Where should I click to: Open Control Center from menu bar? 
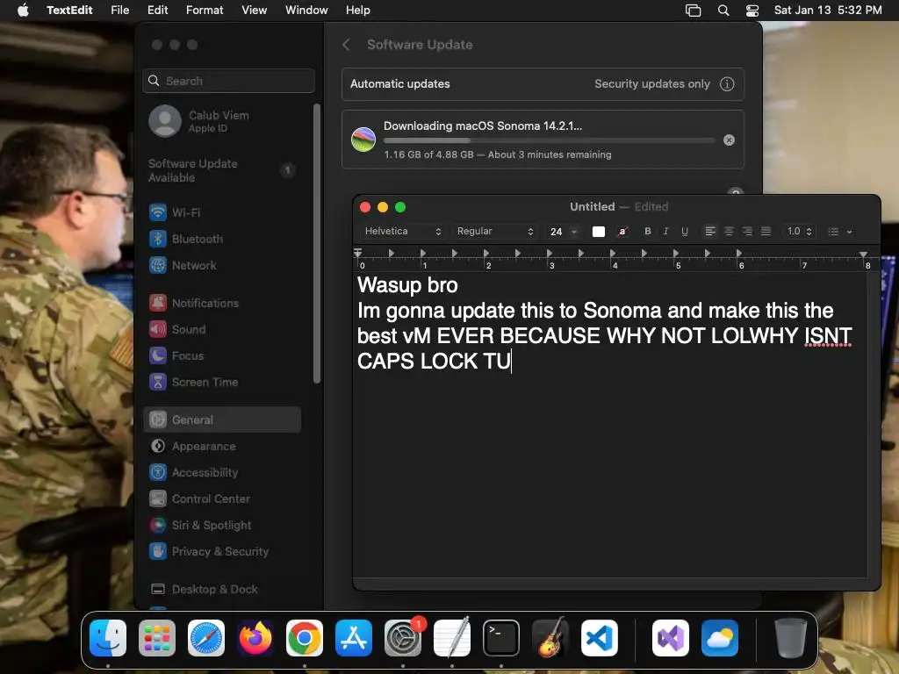coord(752,11)
